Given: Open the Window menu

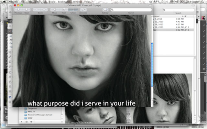Looking at the screenshot, I should (x=77, y=2).
